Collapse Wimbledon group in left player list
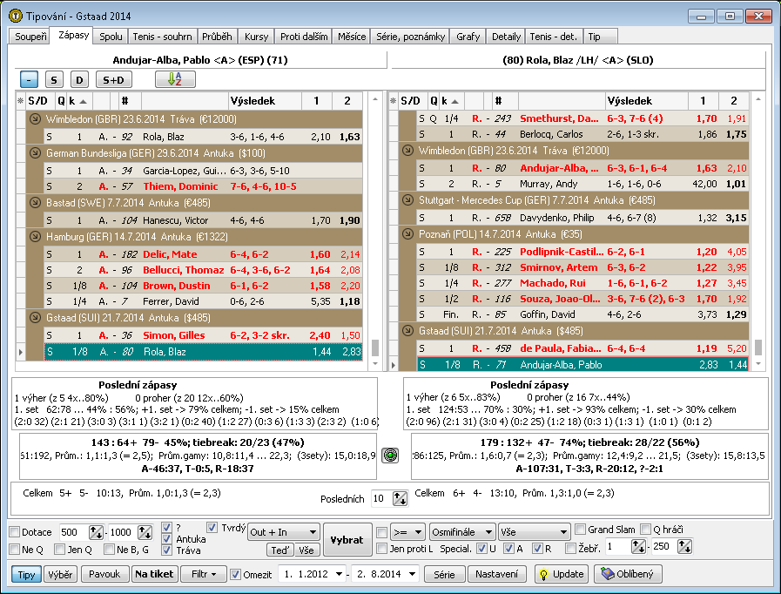The height and width of the screenshot is (594, 781). [x=35, y=119]
